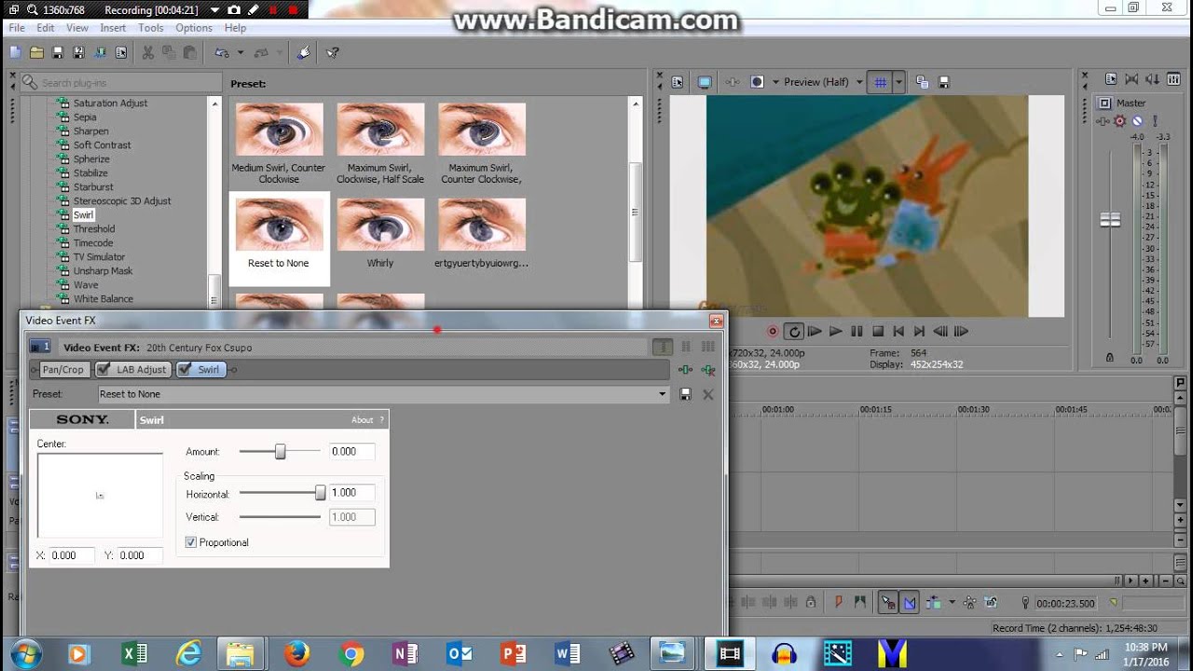Open the undo history dropdown arrow
The height and width of the screenshot is (671, 1193).
(240, 53)
